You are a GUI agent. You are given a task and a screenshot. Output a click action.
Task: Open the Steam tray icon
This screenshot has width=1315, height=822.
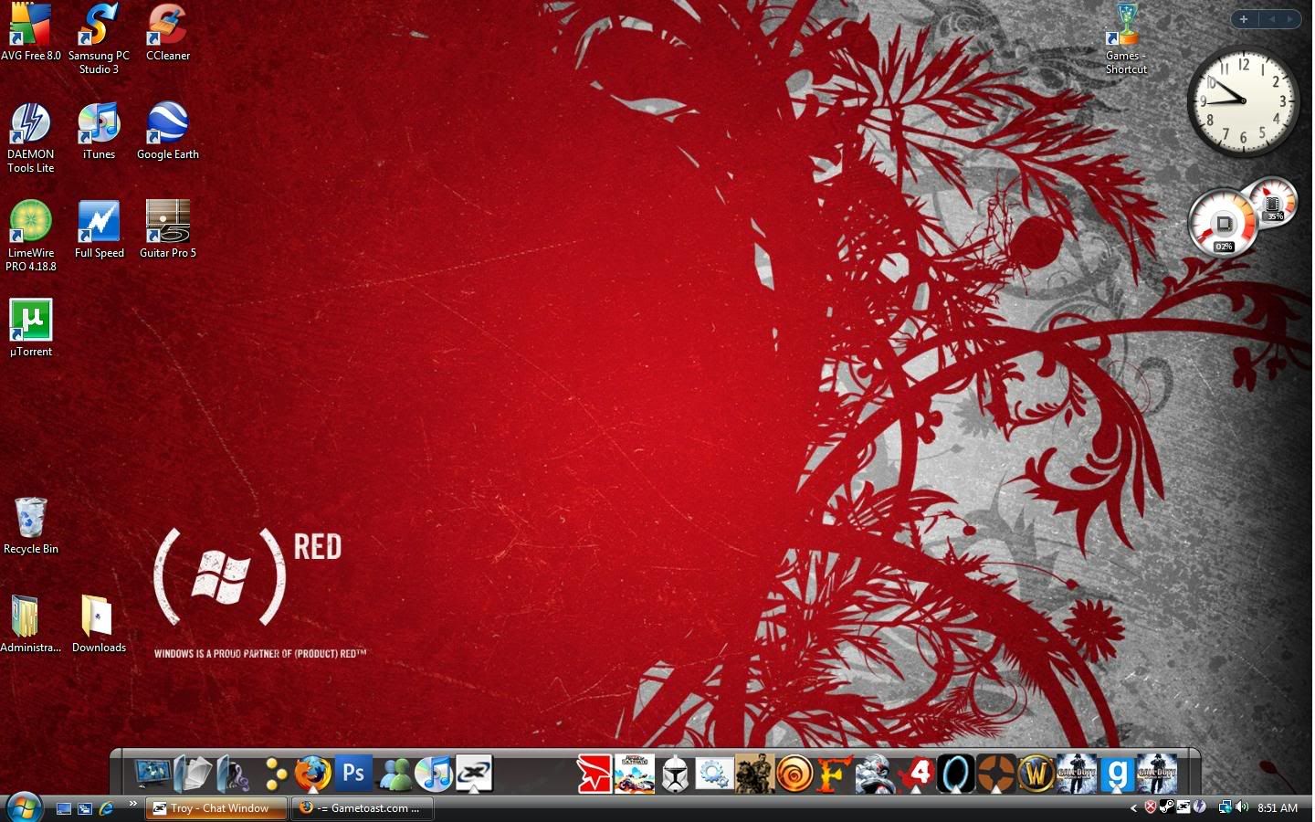[1166, 807]
